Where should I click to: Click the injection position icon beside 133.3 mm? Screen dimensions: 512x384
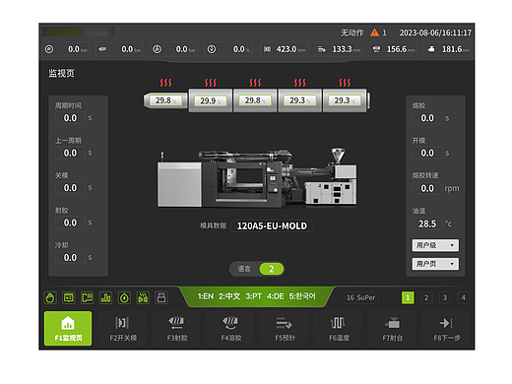pos(322,49)
